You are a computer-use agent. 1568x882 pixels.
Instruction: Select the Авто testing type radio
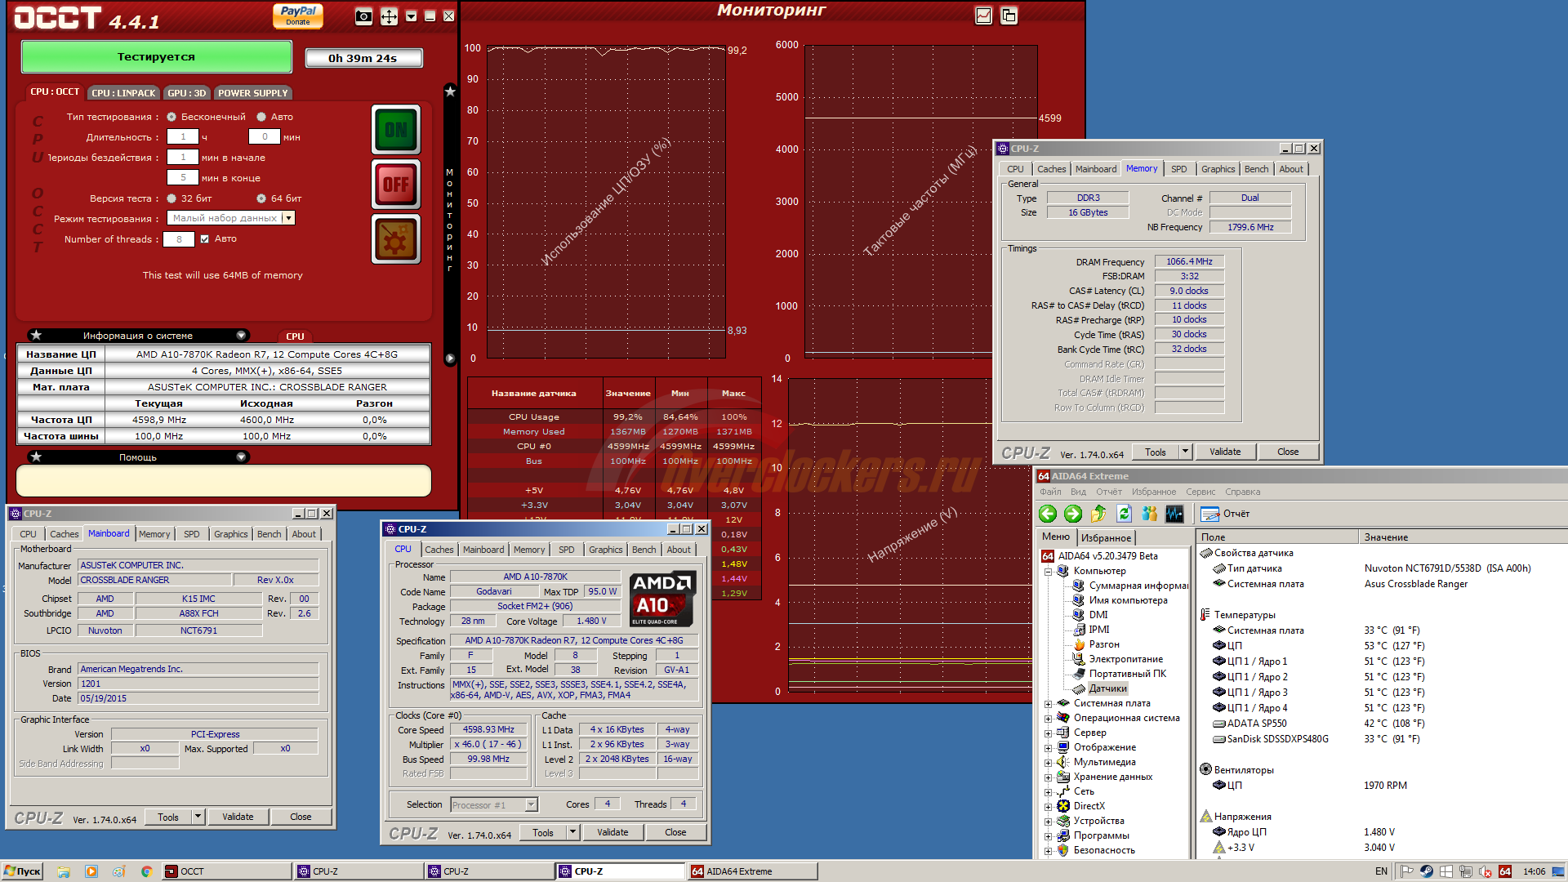click(261, 117)
